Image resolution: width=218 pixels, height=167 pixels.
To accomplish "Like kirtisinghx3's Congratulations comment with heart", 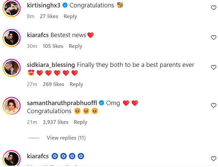I will pos(213,8).
